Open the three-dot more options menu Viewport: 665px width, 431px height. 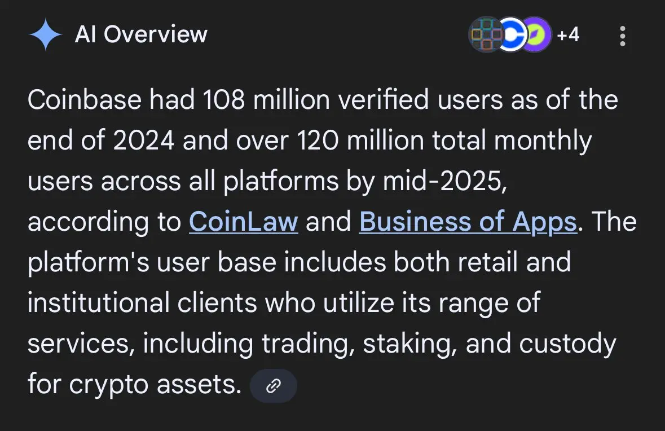click(x=622, y=36)
